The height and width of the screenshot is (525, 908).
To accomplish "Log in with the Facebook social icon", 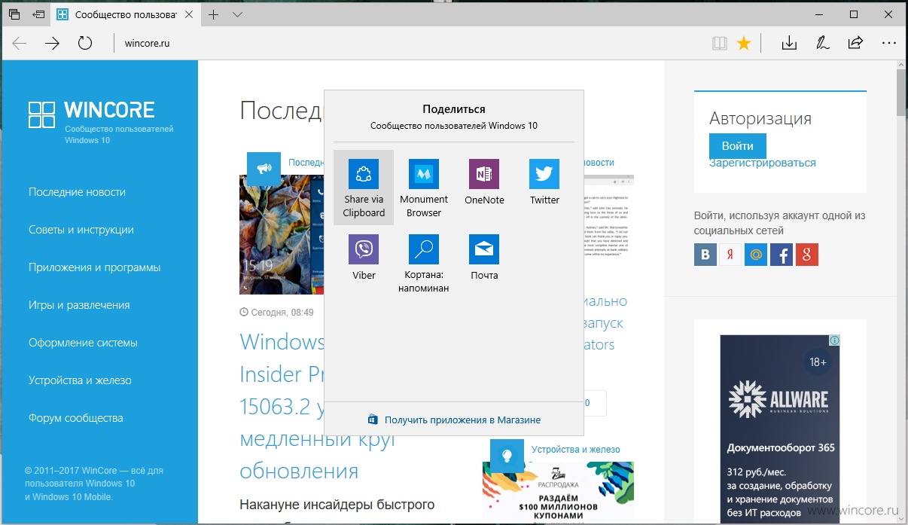I will pos(782,255).
